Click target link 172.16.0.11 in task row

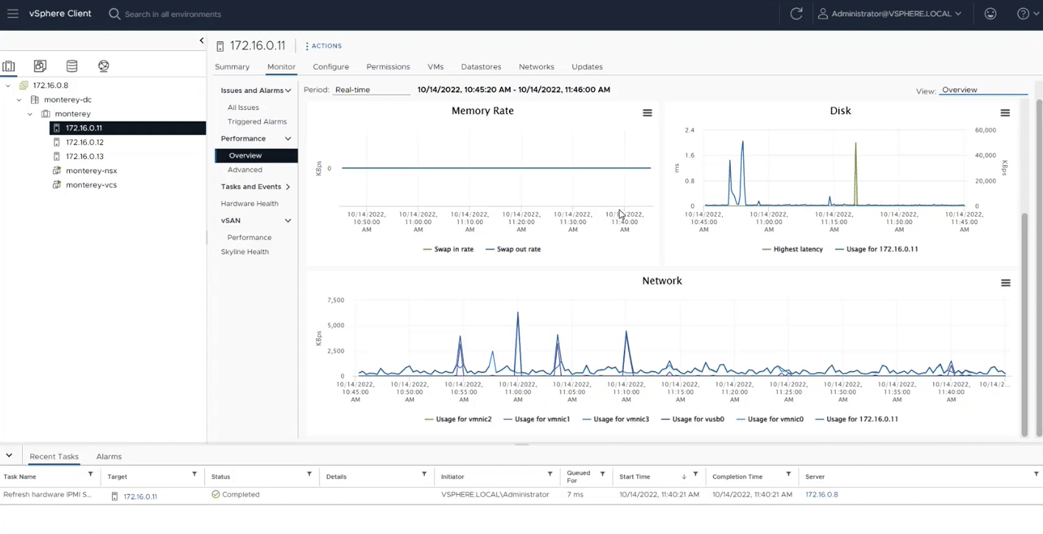(x=140, y=496)
